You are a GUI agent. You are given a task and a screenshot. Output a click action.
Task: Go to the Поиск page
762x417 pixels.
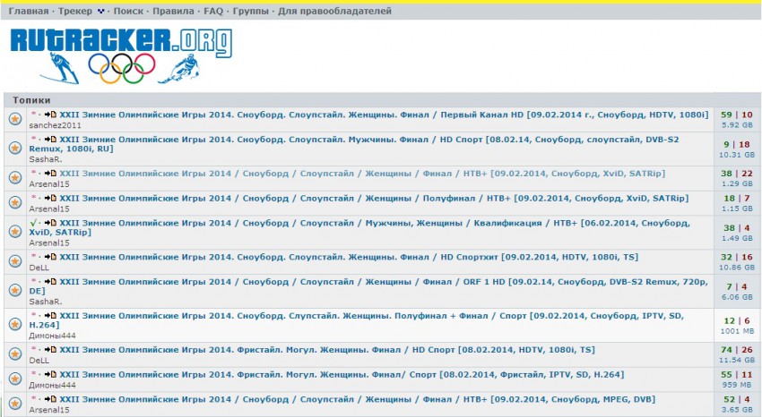tap(130, 12)
